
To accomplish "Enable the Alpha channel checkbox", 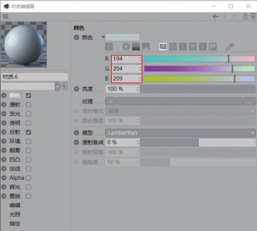I will [28, 178].
